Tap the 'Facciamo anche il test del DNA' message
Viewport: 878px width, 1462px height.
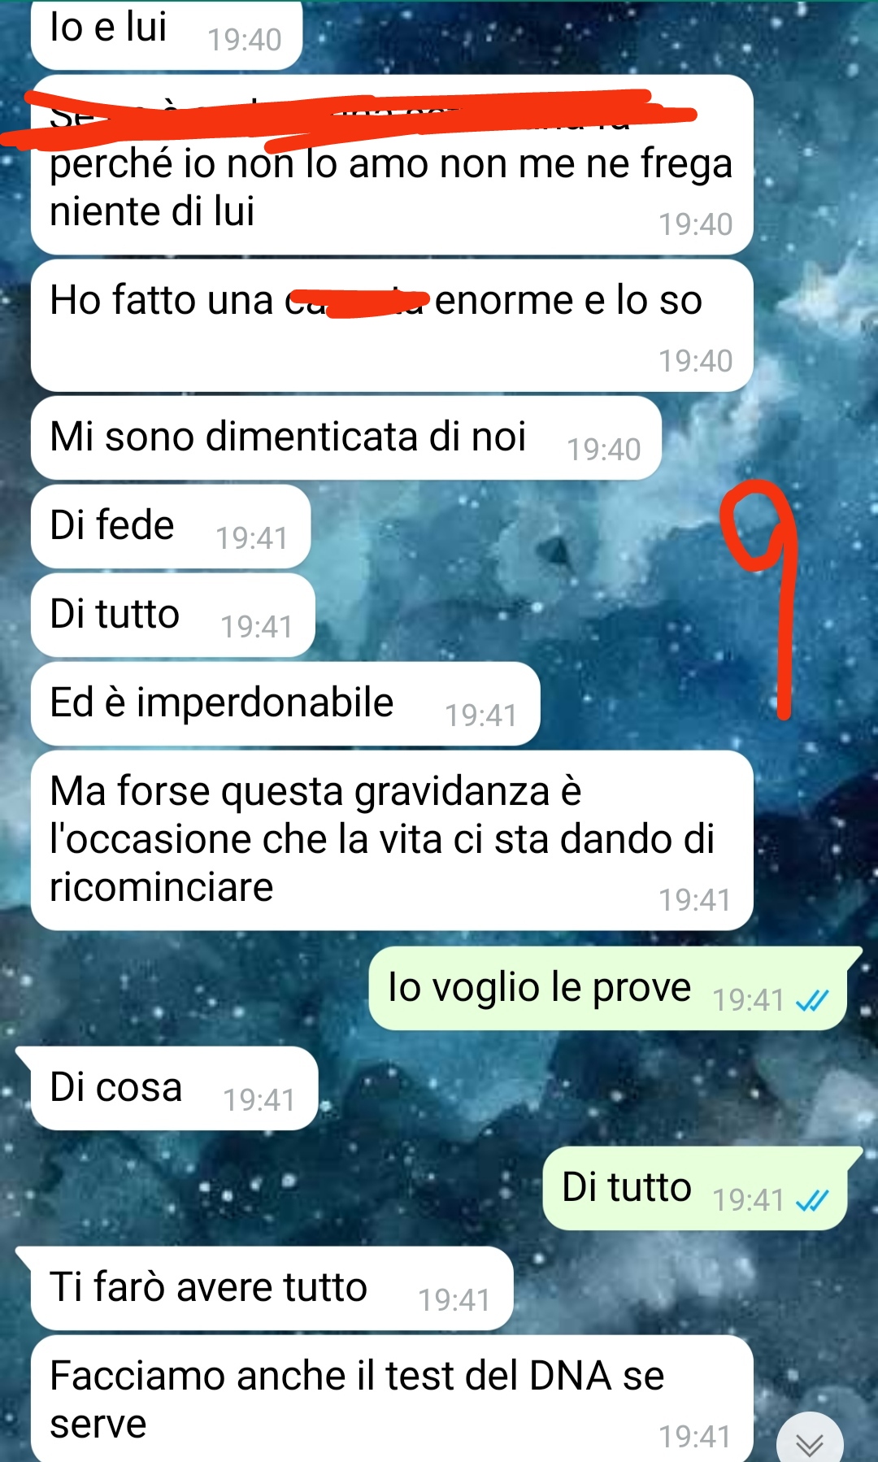[392, 1399]
